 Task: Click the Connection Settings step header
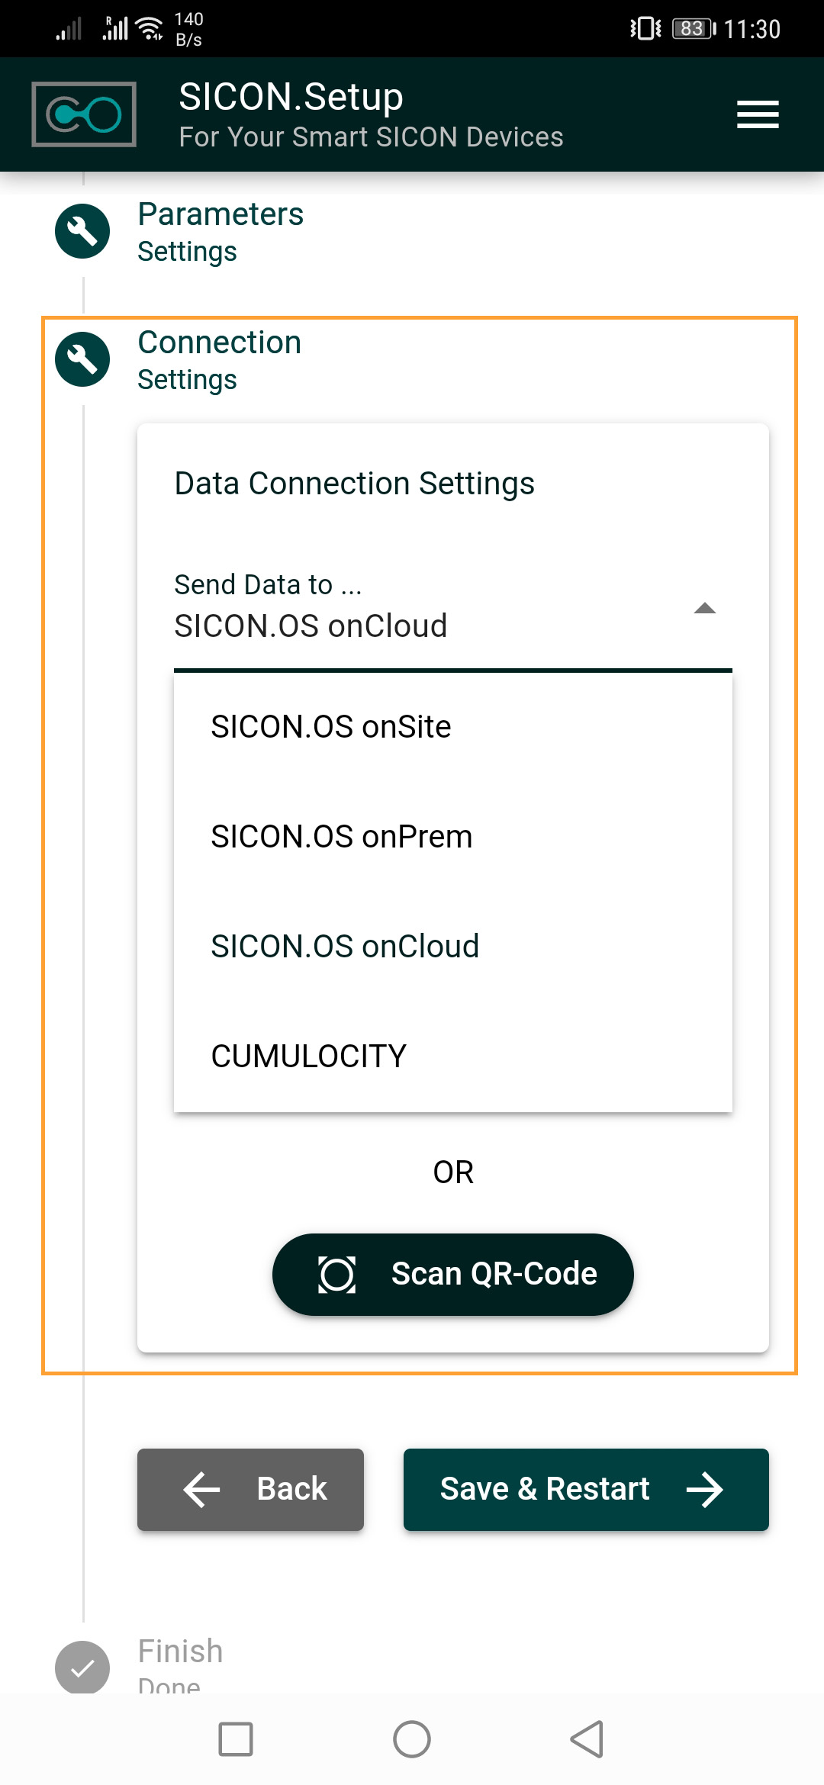[x=220, y=359]
